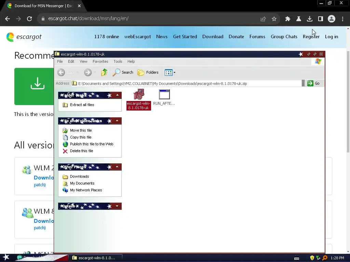Open the Chrome three-dot menu
Screen dimensions: 350x262
[x=342, y=19]
